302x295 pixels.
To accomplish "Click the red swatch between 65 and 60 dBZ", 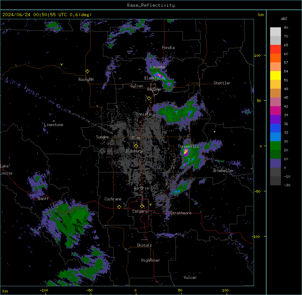I will [x=275, y=49].
